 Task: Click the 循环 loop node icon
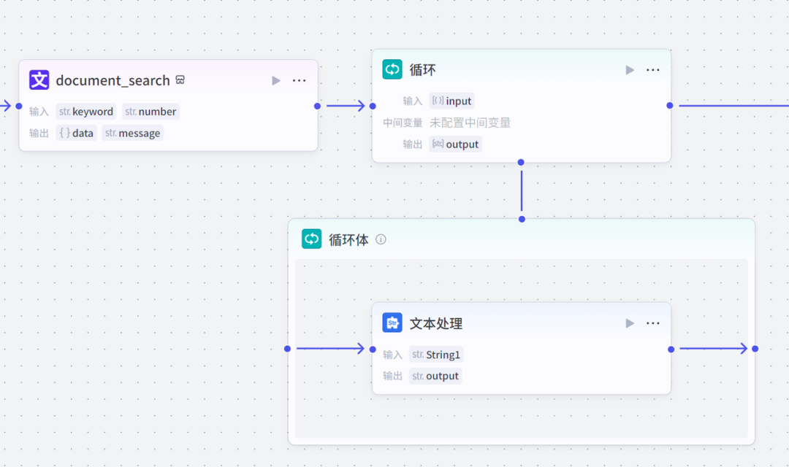click(x=392, y=70)
